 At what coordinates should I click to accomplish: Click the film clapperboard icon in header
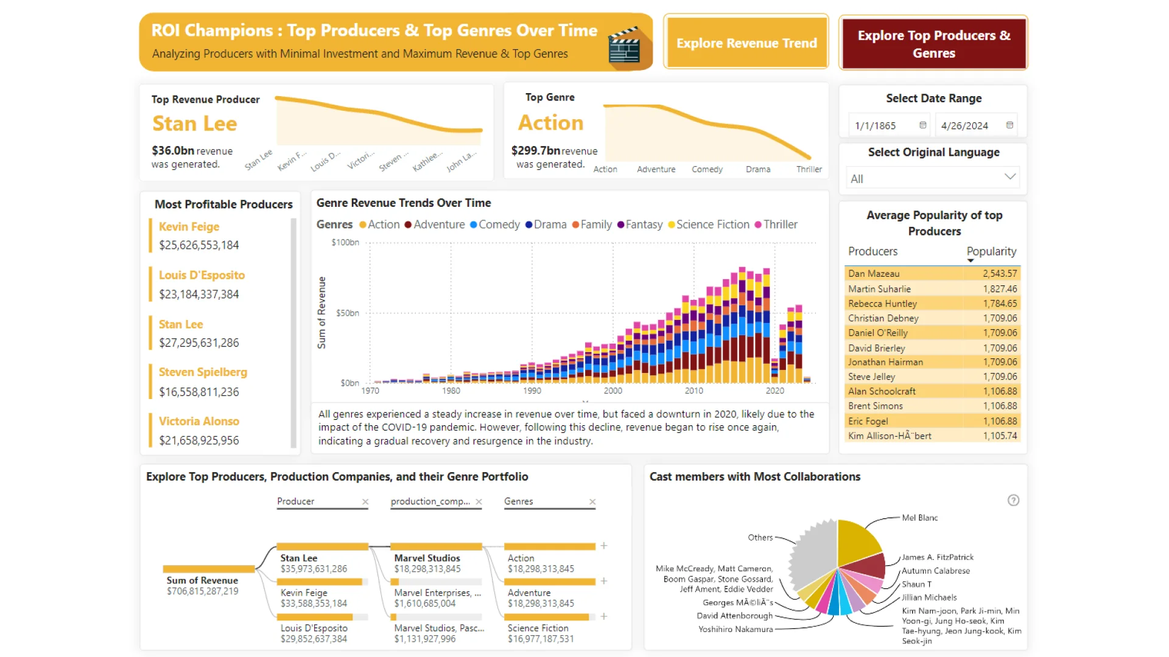tap(625, 46)
